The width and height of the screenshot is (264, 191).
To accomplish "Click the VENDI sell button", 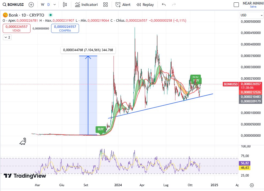I will [x=17, y=28].
